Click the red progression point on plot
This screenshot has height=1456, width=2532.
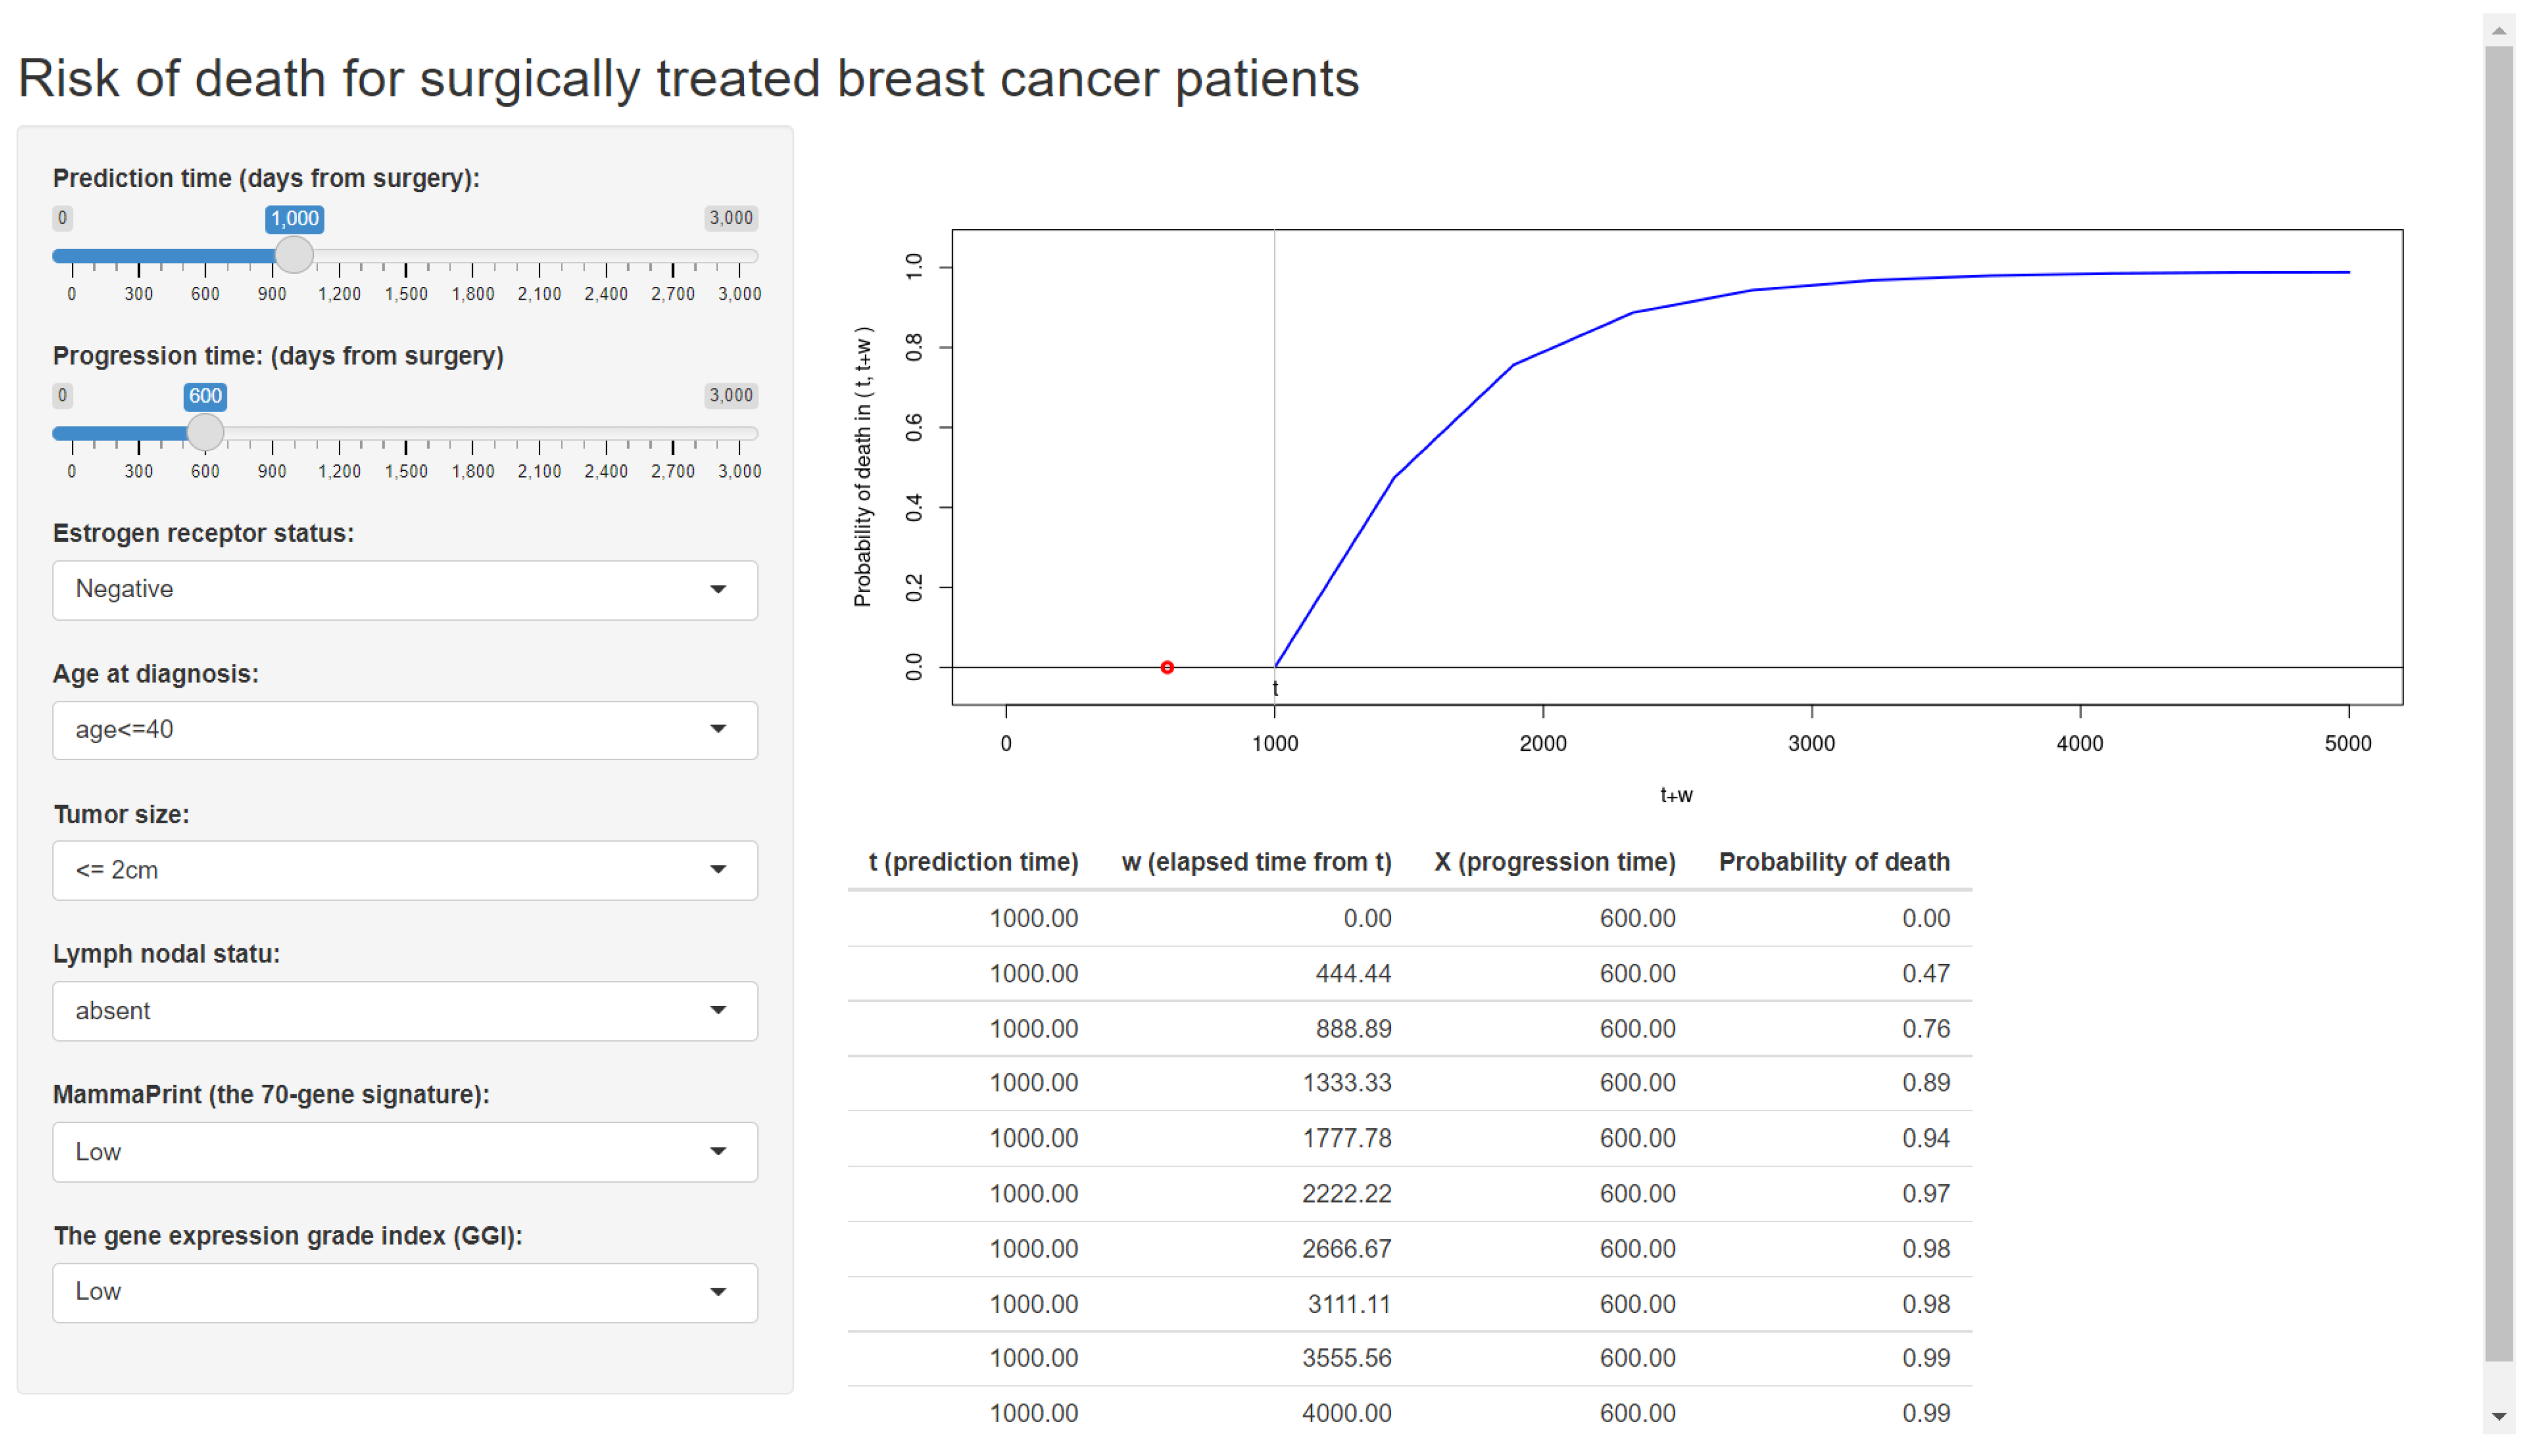1167,667
